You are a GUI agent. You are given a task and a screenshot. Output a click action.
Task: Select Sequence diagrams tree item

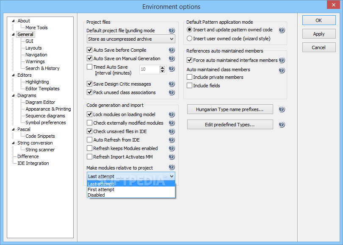(x=45, y=116)
